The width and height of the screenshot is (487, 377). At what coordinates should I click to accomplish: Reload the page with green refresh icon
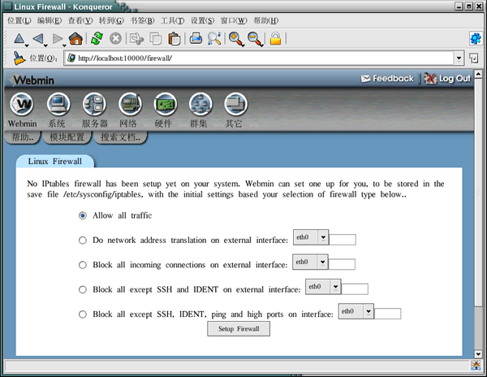click(x=97, y=39)
